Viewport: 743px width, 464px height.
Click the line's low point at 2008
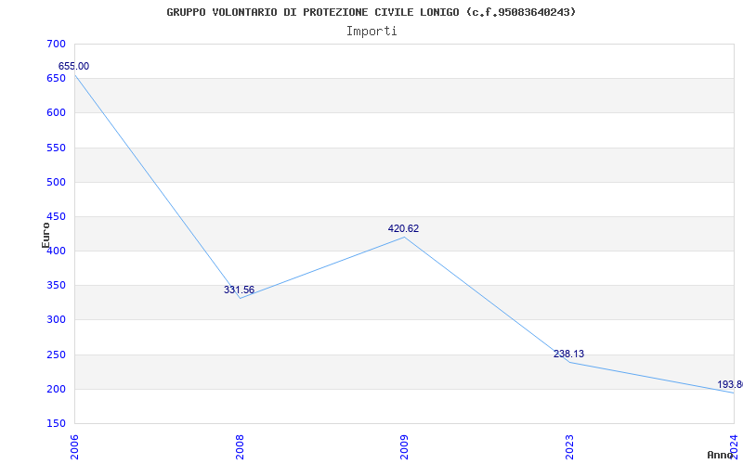240,298
